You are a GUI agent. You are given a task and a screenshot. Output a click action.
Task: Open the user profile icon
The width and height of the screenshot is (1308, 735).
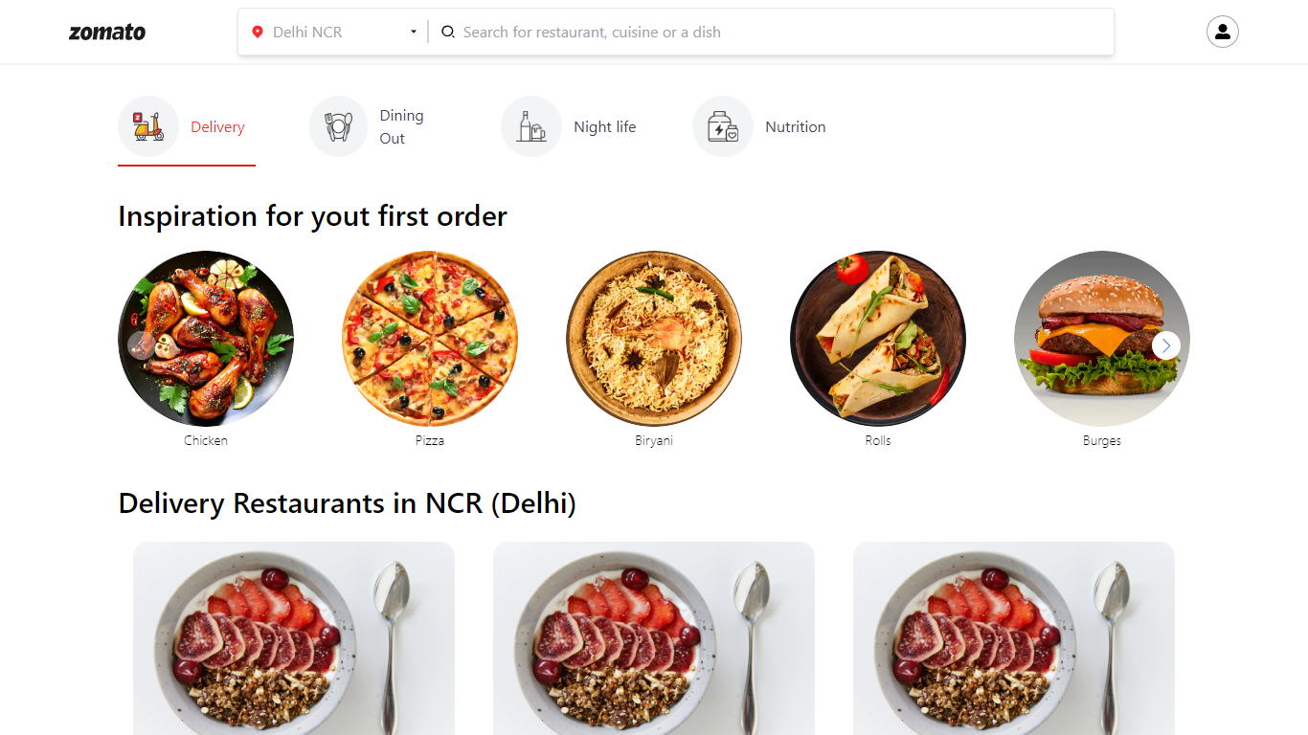coord(1222,32)
